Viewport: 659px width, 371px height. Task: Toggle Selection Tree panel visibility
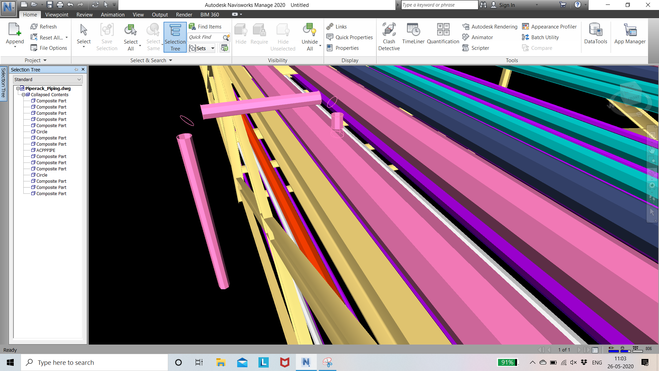pos(175,37)
